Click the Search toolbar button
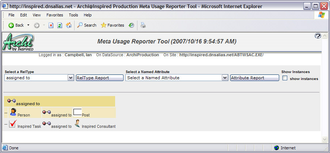 tap(87, 25)
